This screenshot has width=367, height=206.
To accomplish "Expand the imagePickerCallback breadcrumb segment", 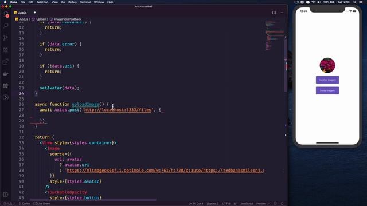I will click(x=68, y=19).
